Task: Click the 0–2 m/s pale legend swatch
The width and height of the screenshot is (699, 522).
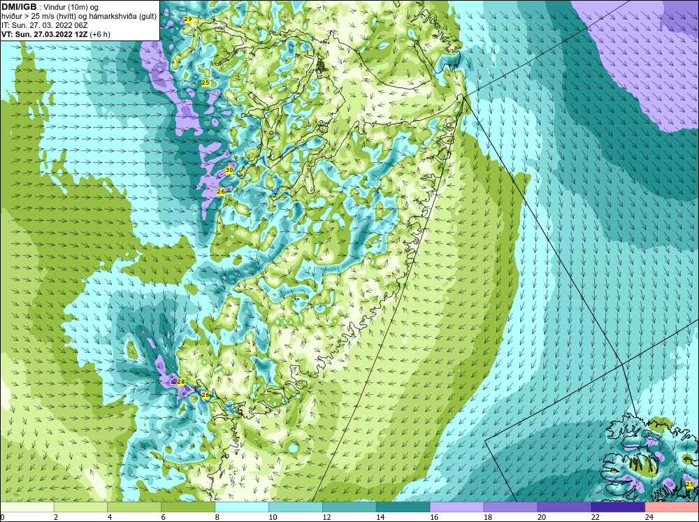Action: [27, 507]
